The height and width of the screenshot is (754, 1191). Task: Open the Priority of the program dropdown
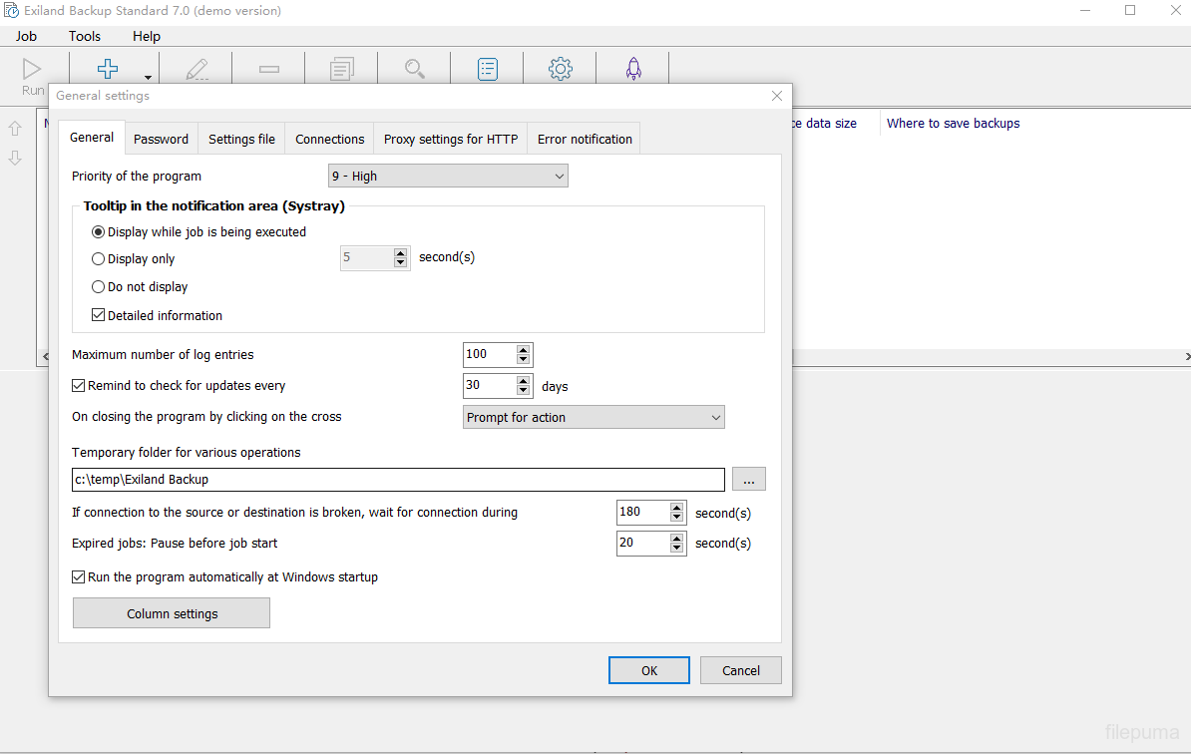(448, 177)
